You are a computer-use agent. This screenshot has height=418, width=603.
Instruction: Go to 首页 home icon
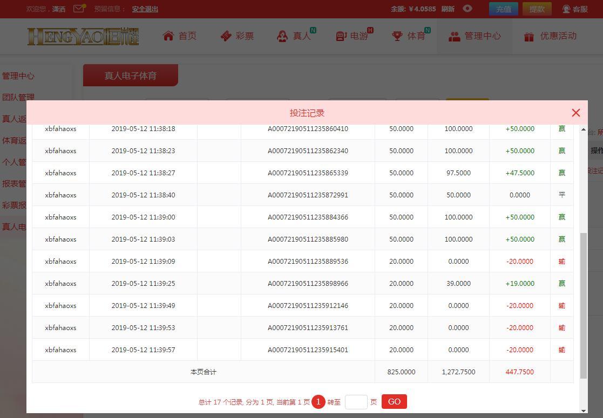tap(168, 36)
